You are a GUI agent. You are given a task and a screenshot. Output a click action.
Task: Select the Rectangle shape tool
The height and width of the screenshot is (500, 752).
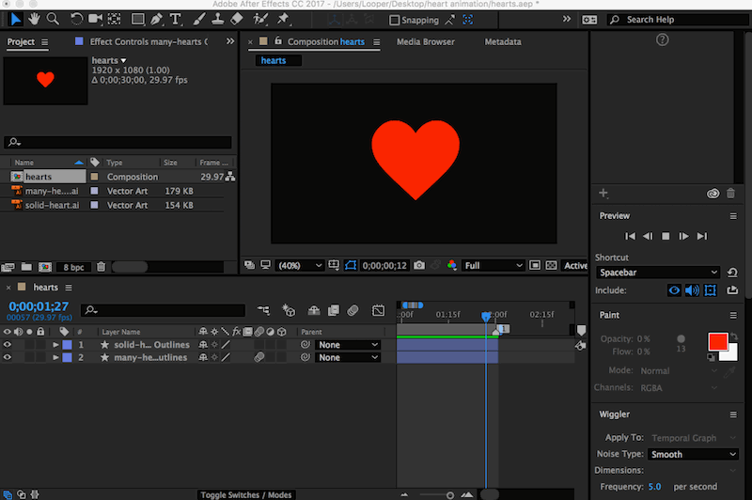pos(137,19)
